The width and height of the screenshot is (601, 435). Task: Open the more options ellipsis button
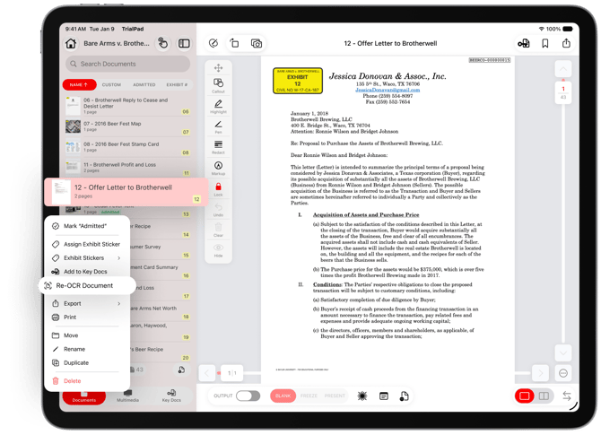(x=563, y=373)
